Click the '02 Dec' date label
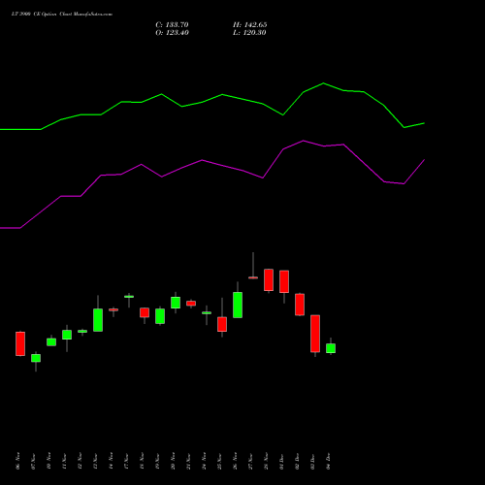The height and width of the screenshot is (485, 485). point(297,461)
